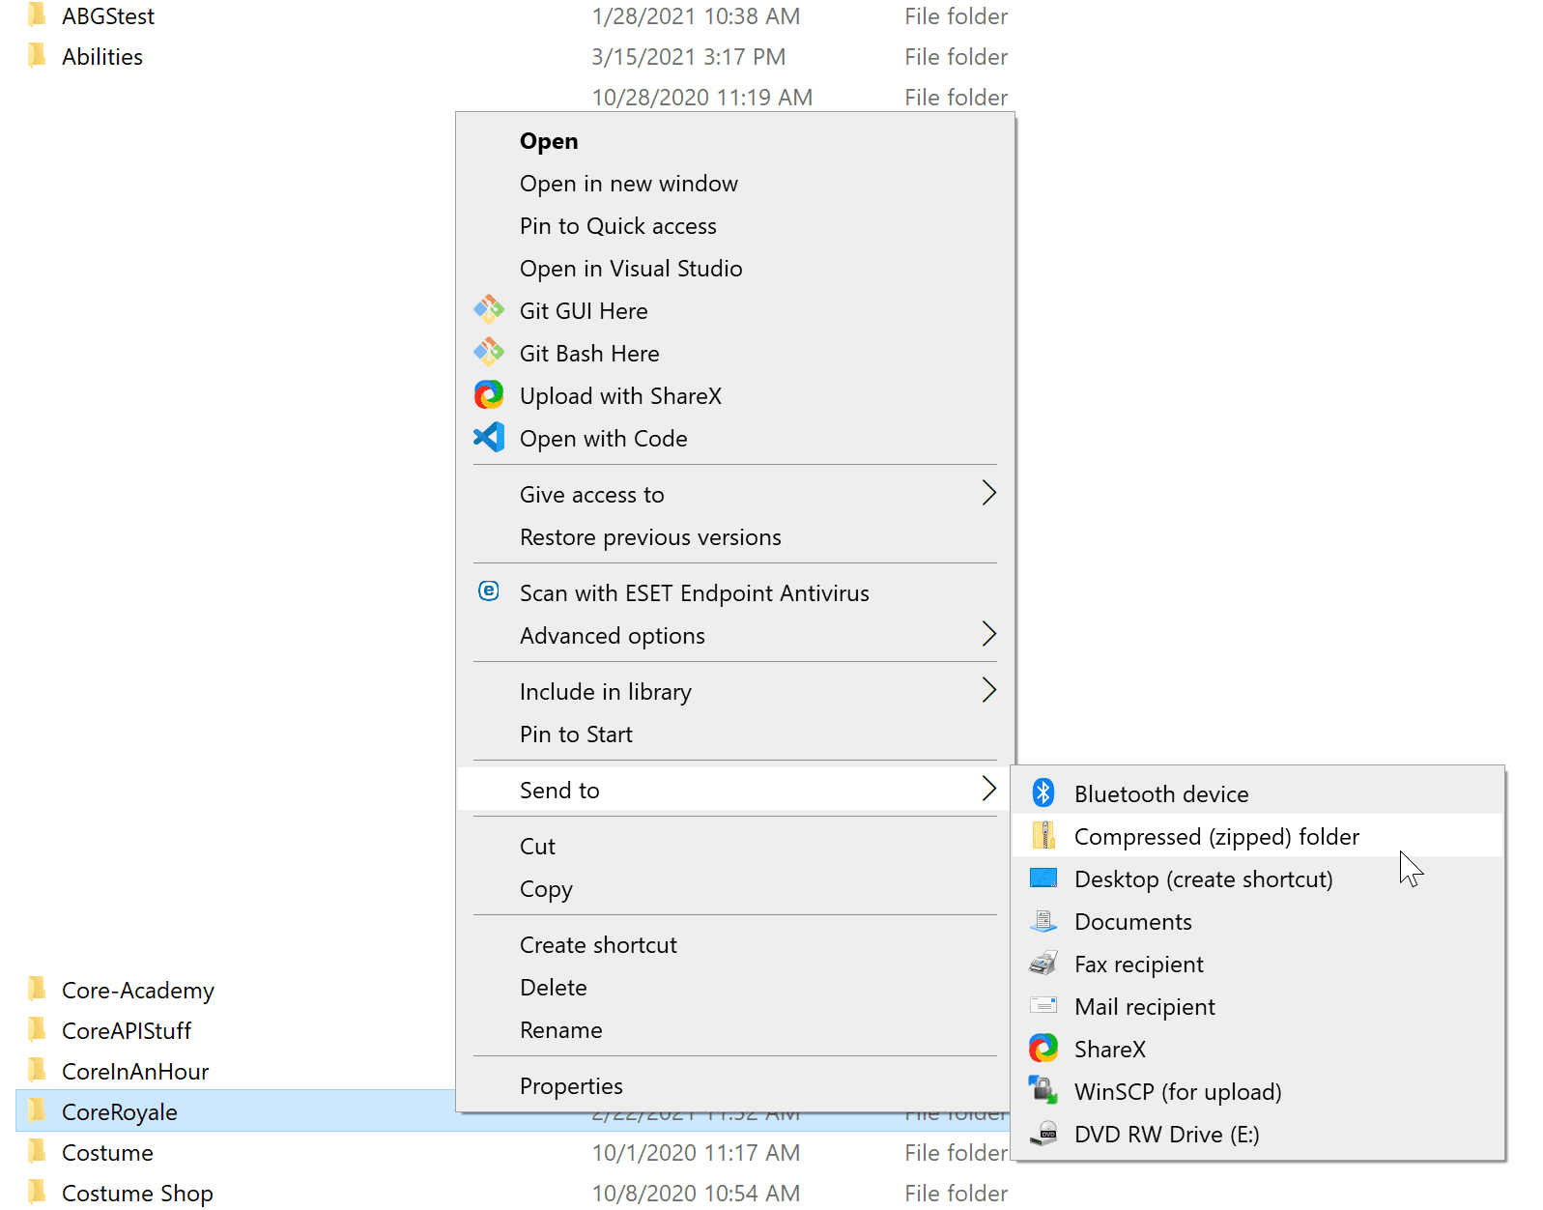Image resolution: width=1543 pixels, height=1210 pixels.
Task: Click the Git GUI Here icon
Action: (489, 310)
